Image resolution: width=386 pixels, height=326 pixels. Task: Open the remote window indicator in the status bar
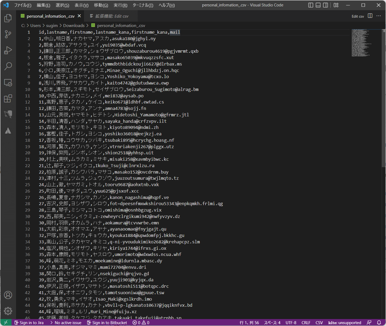6,323
